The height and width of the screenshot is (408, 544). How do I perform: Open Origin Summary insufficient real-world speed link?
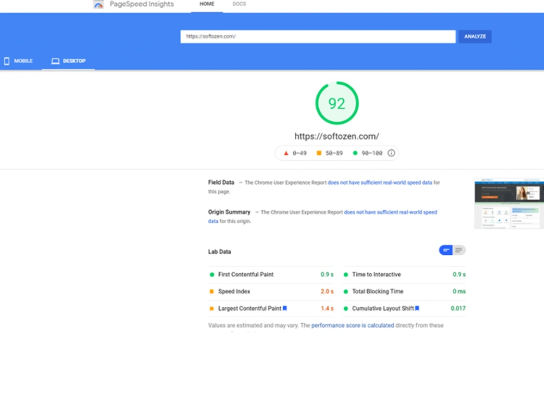click(390, 212)
